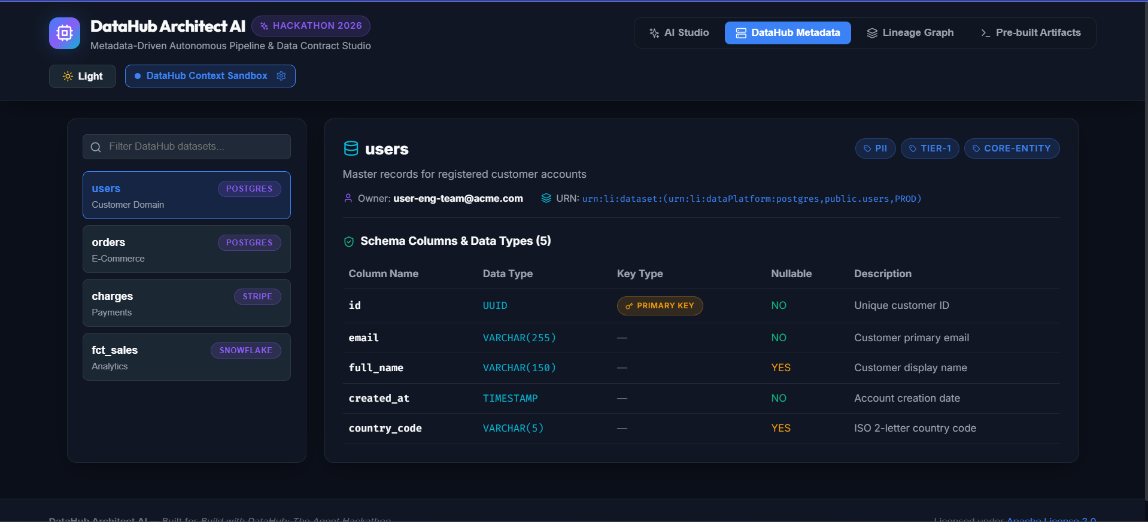Open the charges Stripe dataset
Viewport: 1148px width, 522px height.
187,303
